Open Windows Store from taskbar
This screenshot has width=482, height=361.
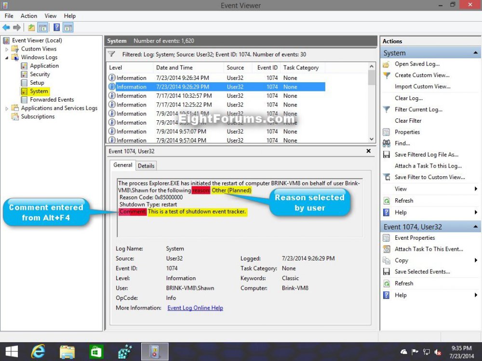coord(96,351)
